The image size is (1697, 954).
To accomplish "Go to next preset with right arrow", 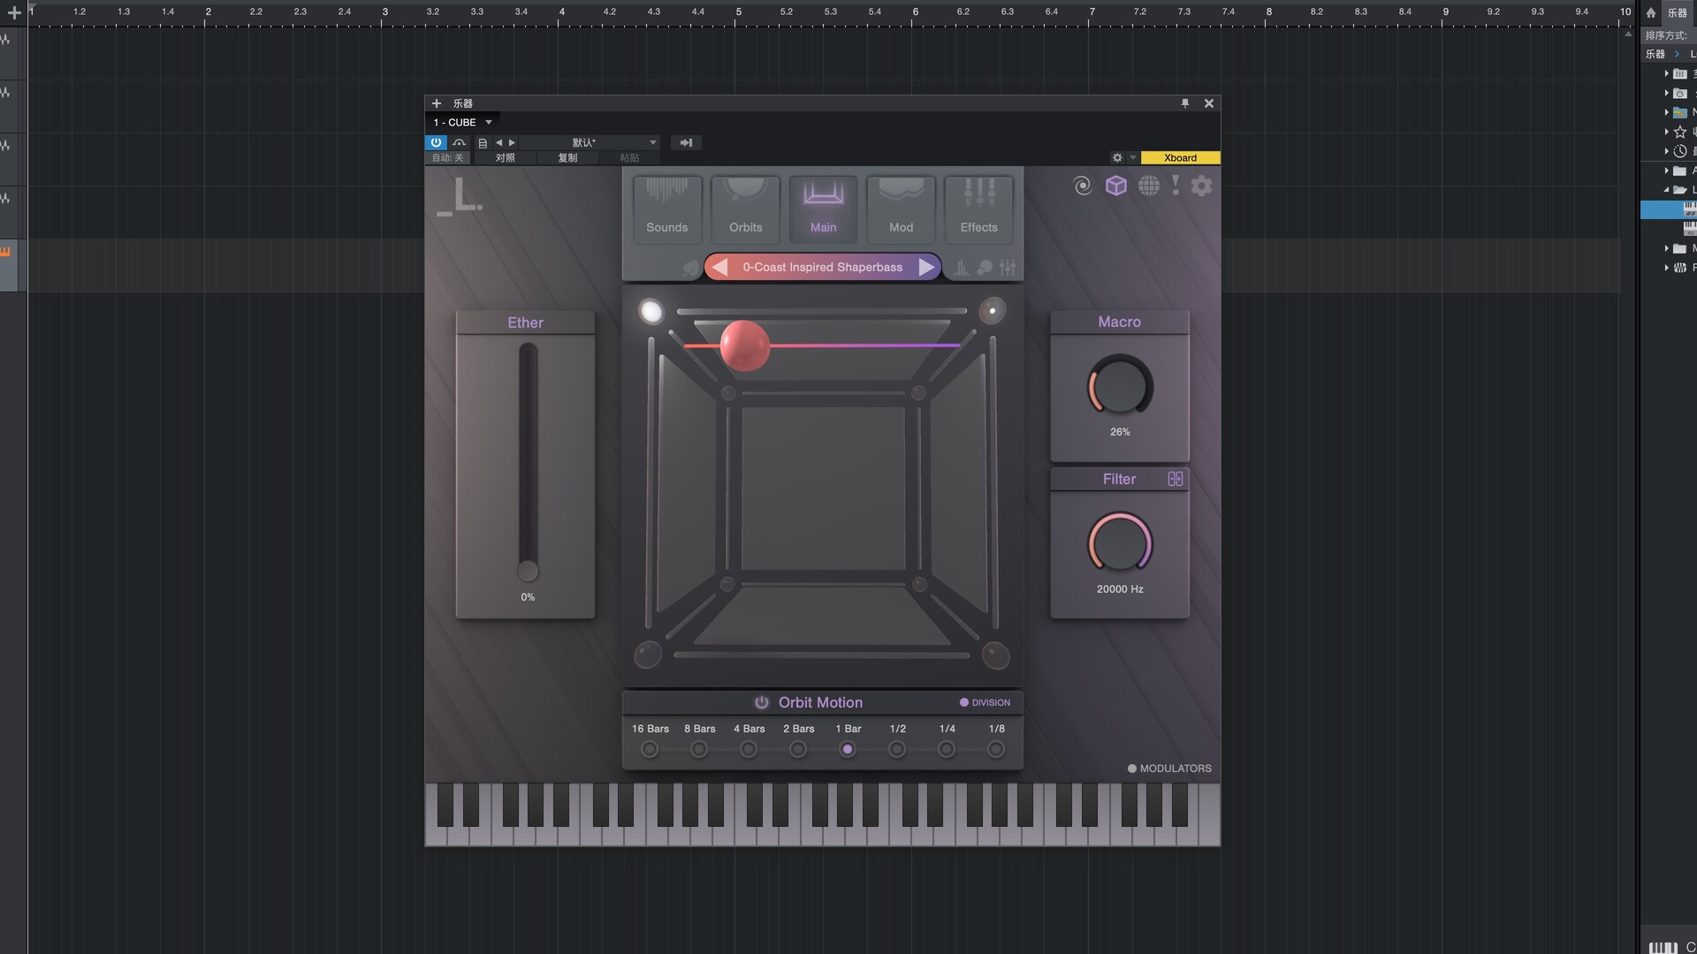I will [925, 267].
